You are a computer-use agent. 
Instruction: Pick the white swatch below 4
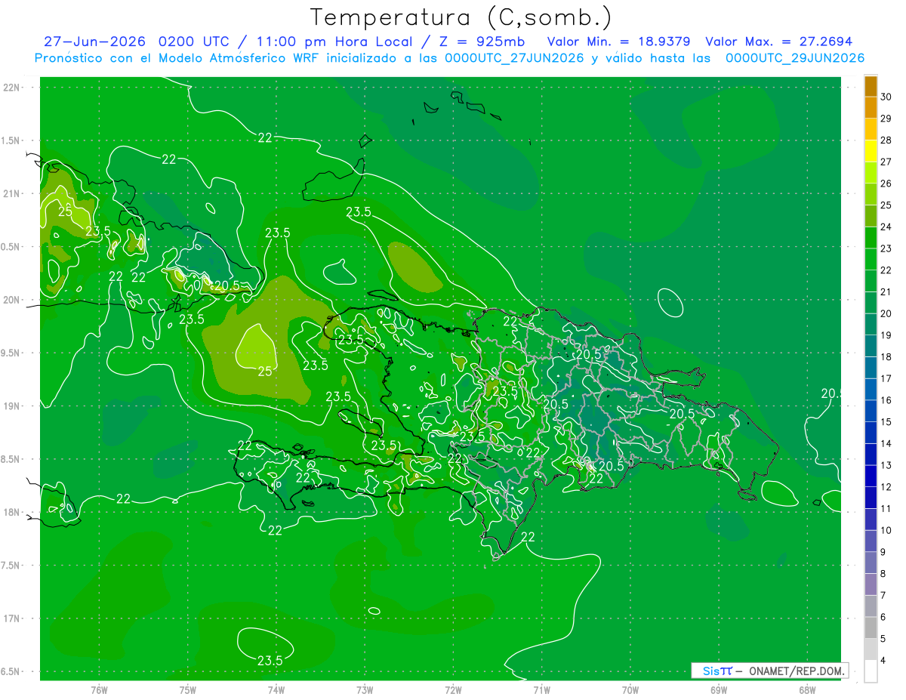(x=871, y=671)
